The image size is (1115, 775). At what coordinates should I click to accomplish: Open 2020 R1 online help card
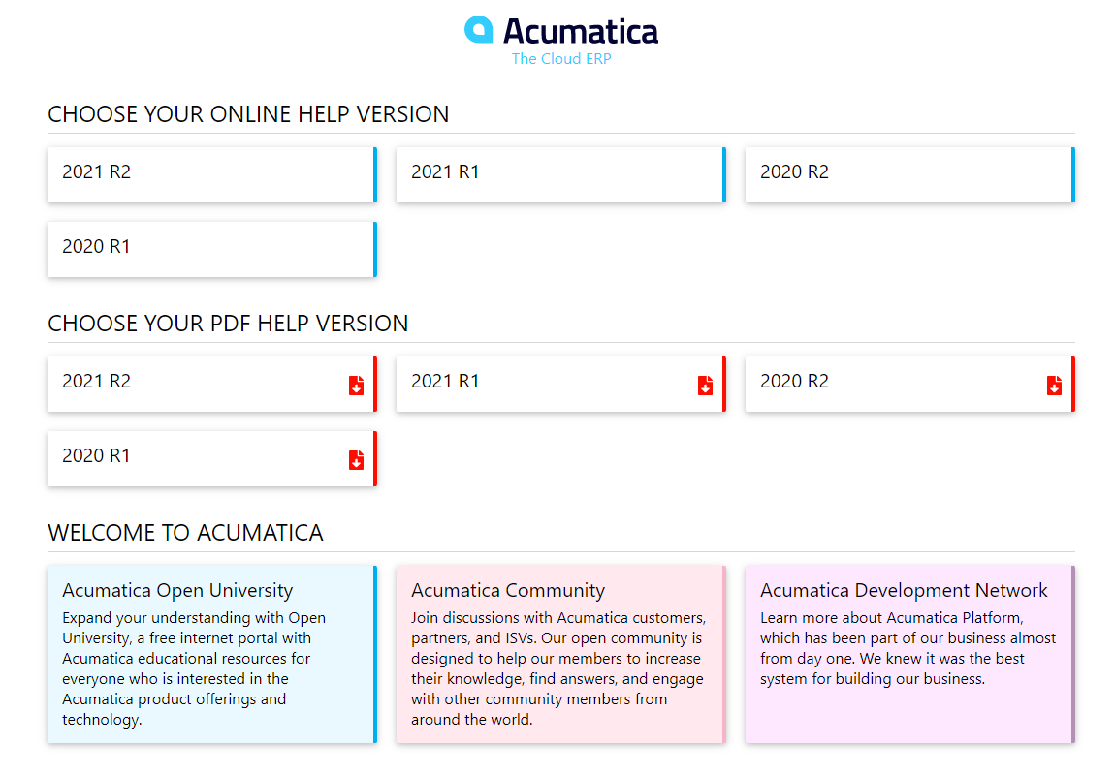212,249
